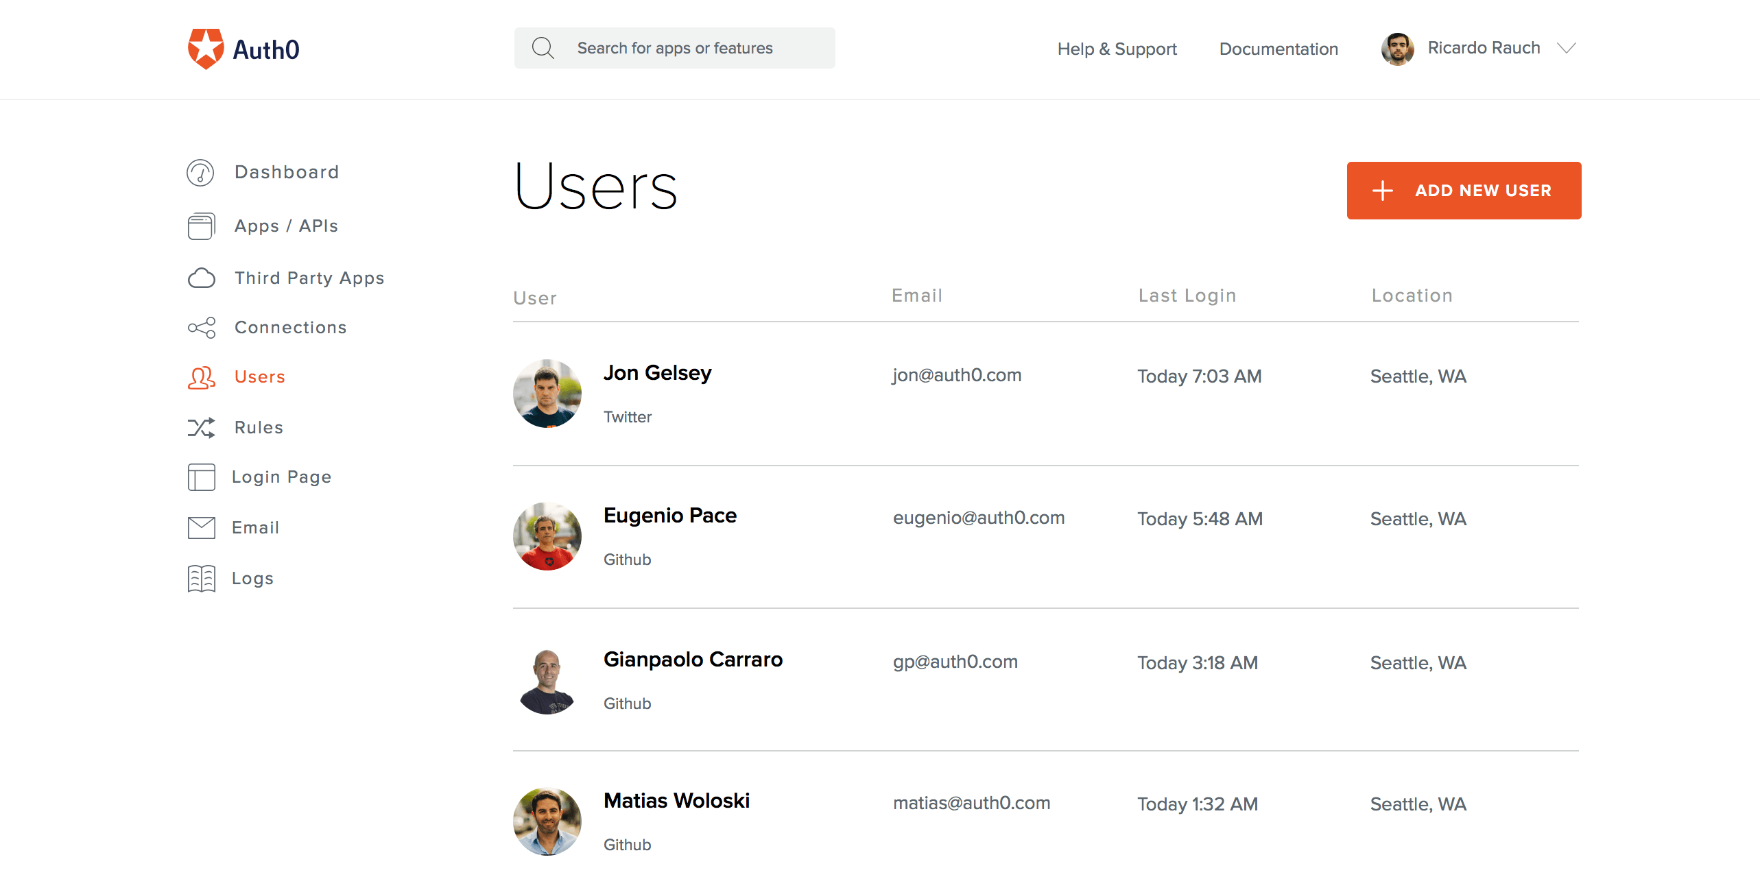Image resolution: width=1760 pixels, height=890 pixels.
Task: Open Help & Support
Action: tap(1117, 49)
